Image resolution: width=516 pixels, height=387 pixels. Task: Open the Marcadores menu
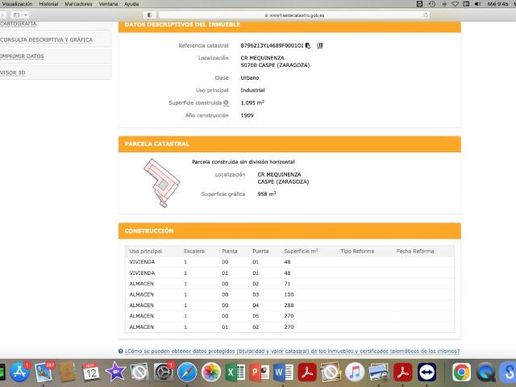click(78, 4)
